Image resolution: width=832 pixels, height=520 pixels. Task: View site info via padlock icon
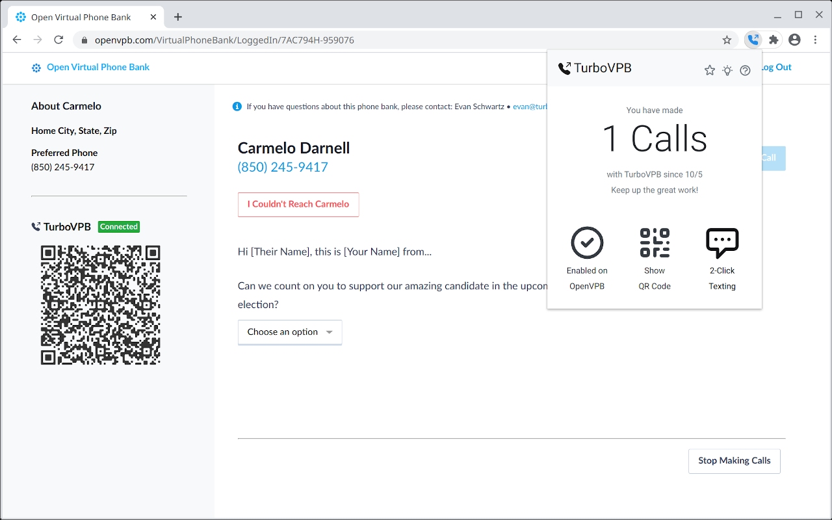(x=84, y=40)
